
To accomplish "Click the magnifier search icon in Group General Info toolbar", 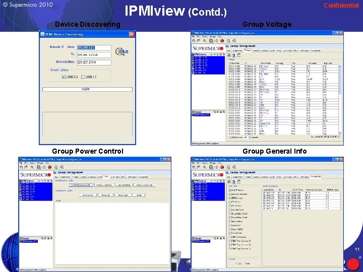I will pyautogui.click(x=205, y=167).
